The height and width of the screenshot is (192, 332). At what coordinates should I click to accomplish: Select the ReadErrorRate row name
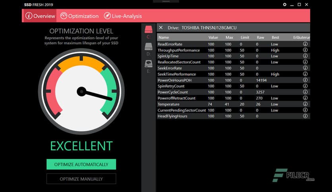pos(170,44)
